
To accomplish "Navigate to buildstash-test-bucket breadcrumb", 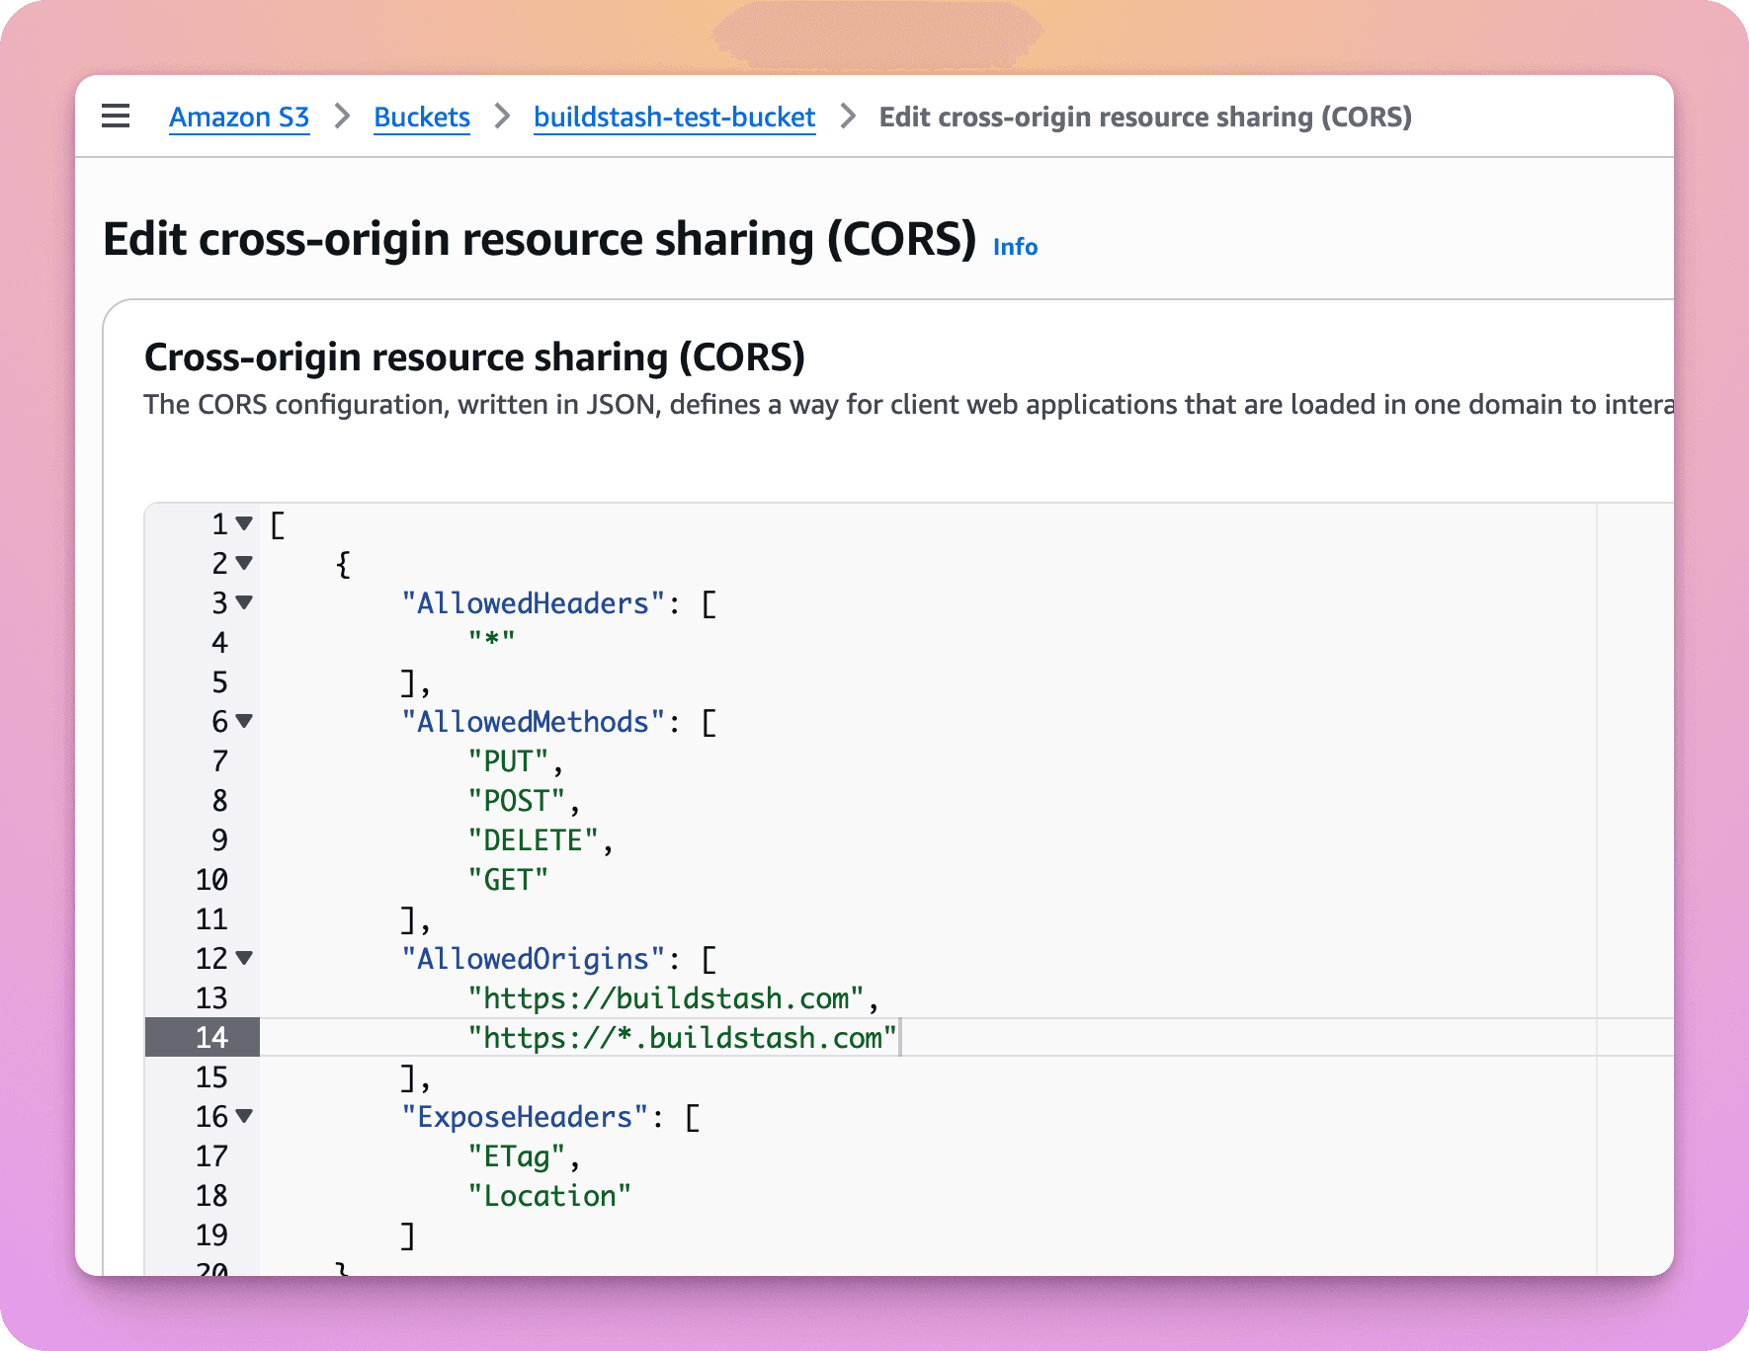I will pos(674,118).
